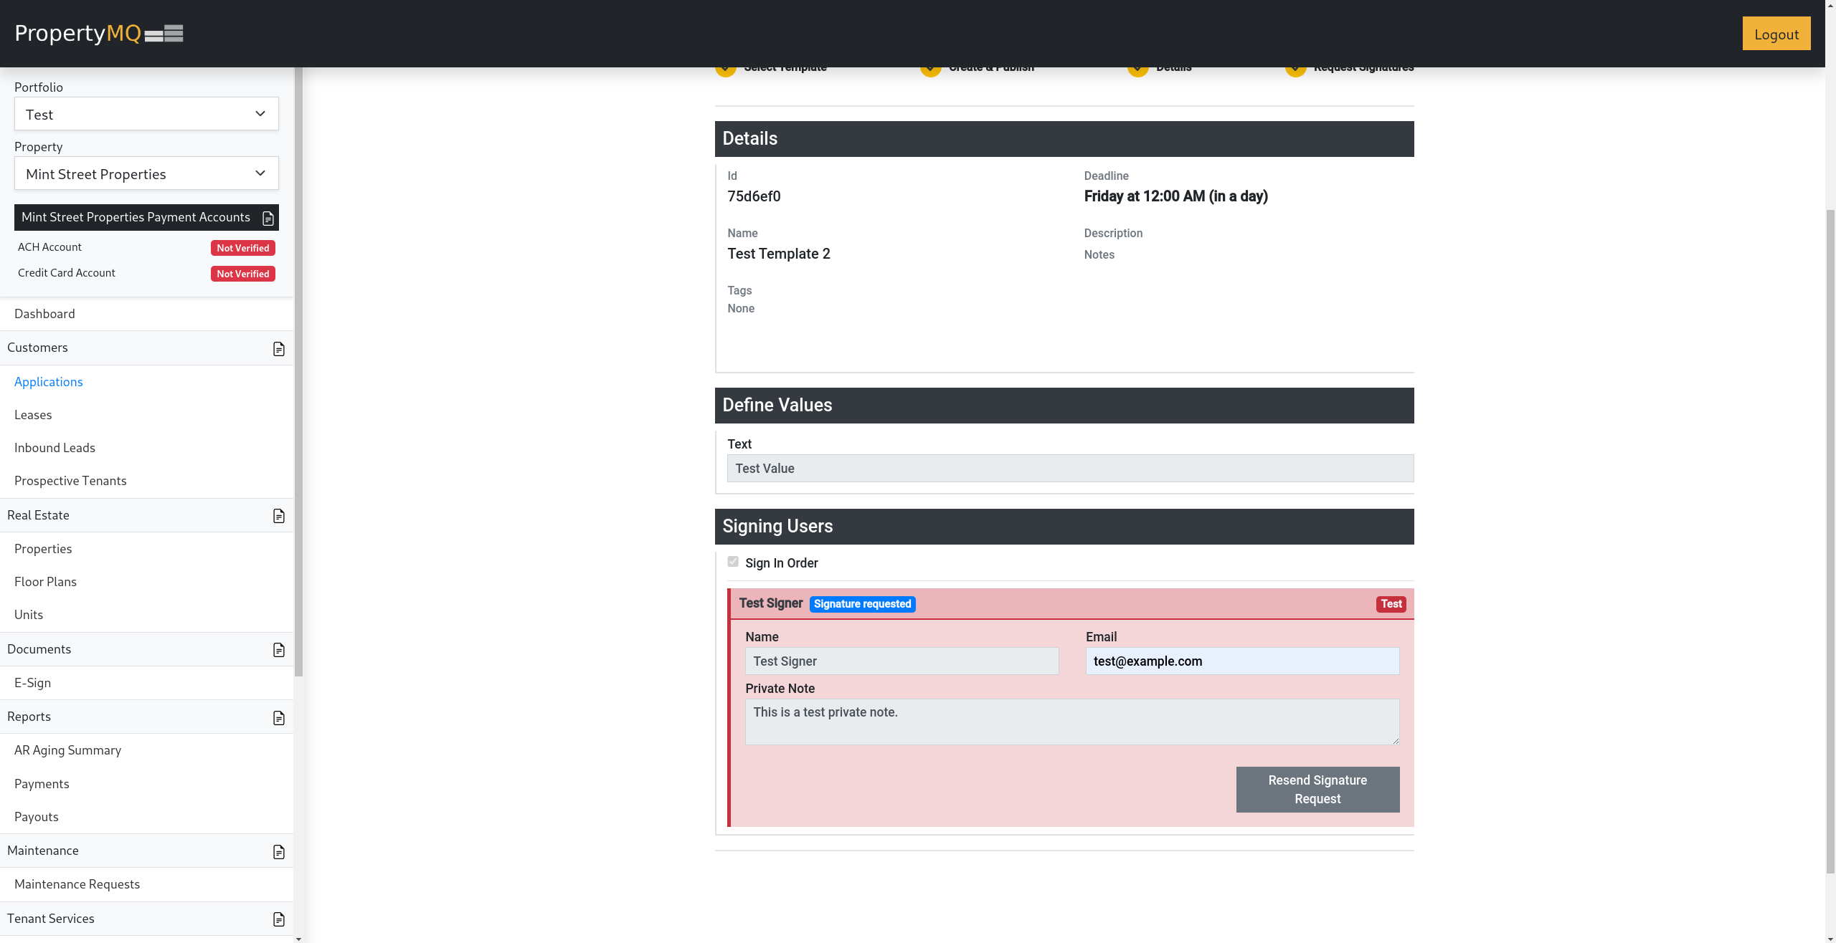Click the Documents section document icon

click(x=279, y=650)
